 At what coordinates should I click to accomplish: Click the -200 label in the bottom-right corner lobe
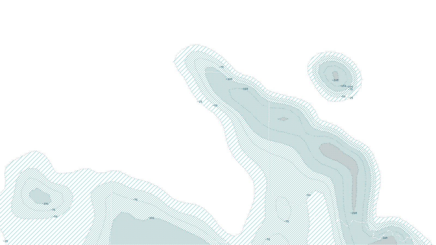click(x=384, y=238)
